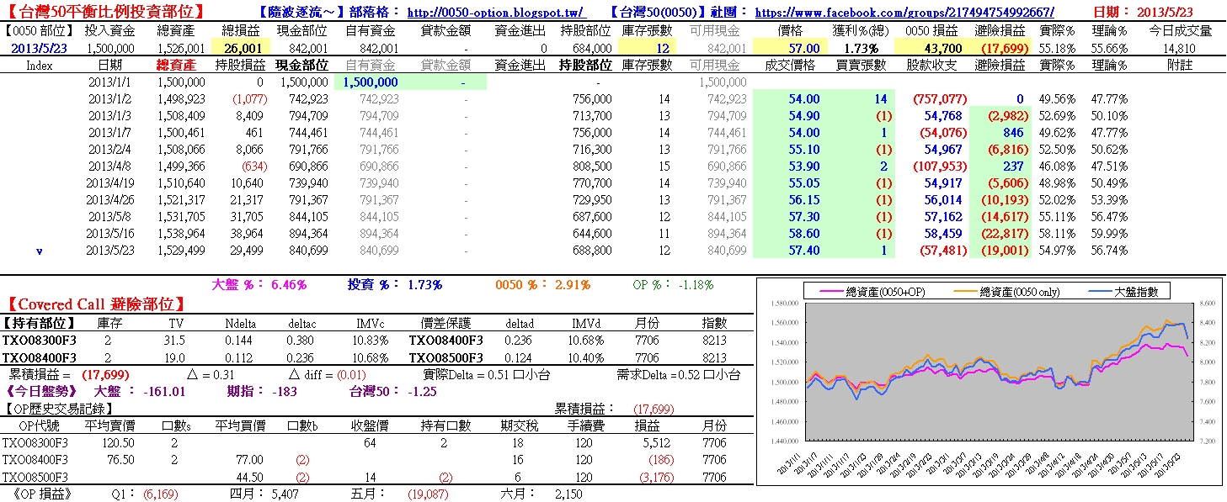
Task: Click the 43,700 0050 損益 cell
Action: pyautogui.click(x=942, y=49)
